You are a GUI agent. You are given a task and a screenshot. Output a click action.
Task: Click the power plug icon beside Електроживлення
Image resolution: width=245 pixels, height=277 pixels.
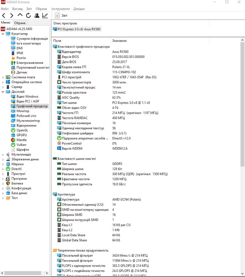click(13, 63)
